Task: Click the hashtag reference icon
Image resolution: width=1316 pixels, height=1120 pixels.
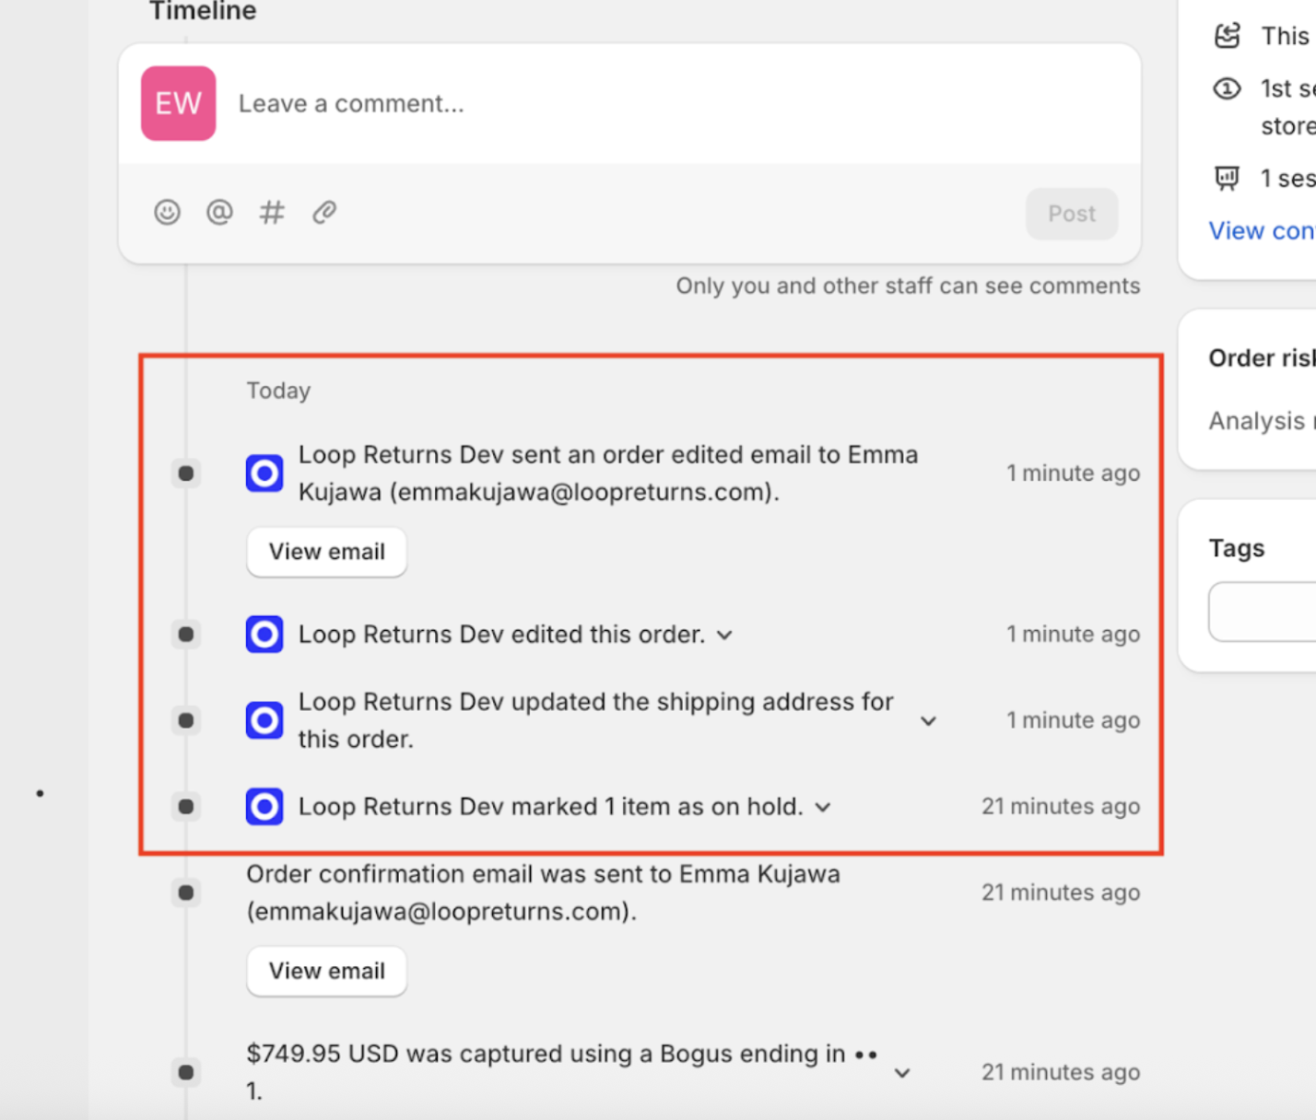Action: tap(272, 213)
